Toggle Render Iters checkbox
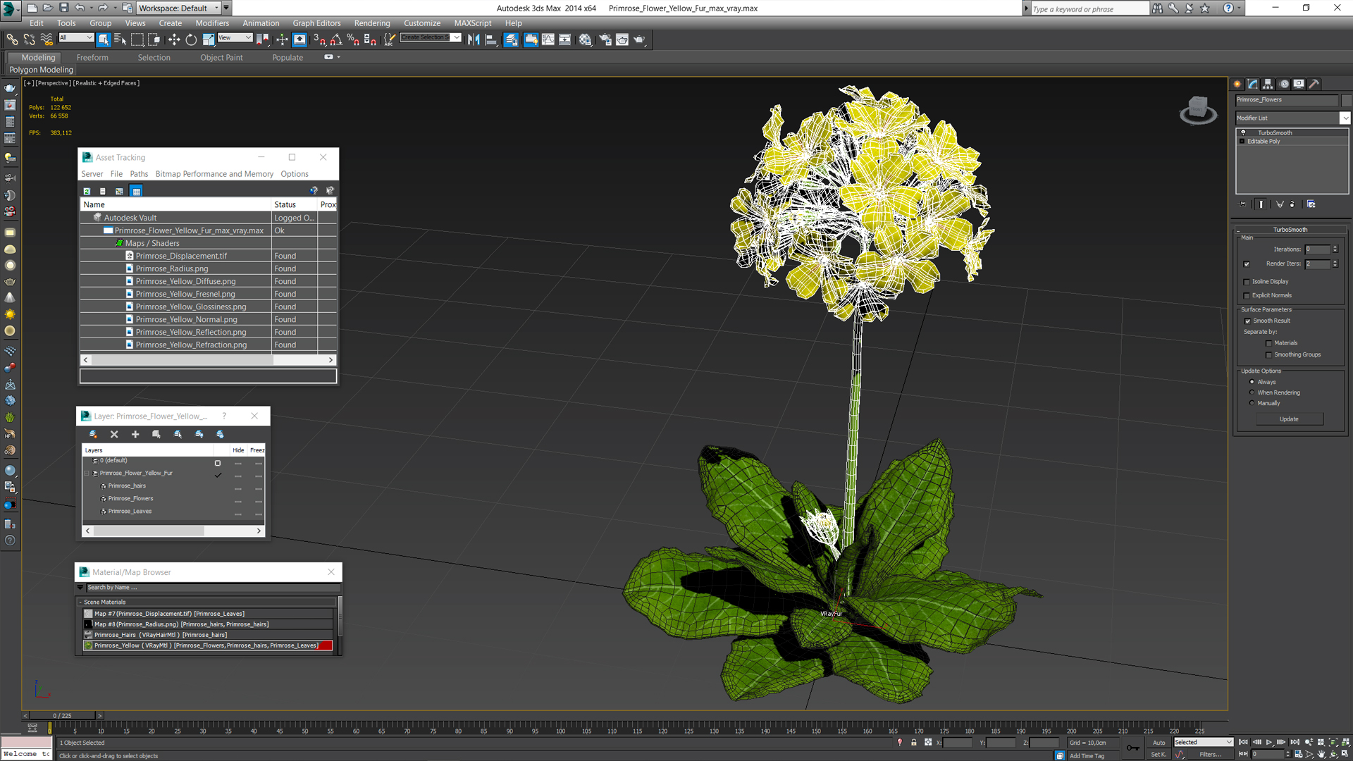Viewport: 1353px width, 761px height. [x=1247, y=264]
